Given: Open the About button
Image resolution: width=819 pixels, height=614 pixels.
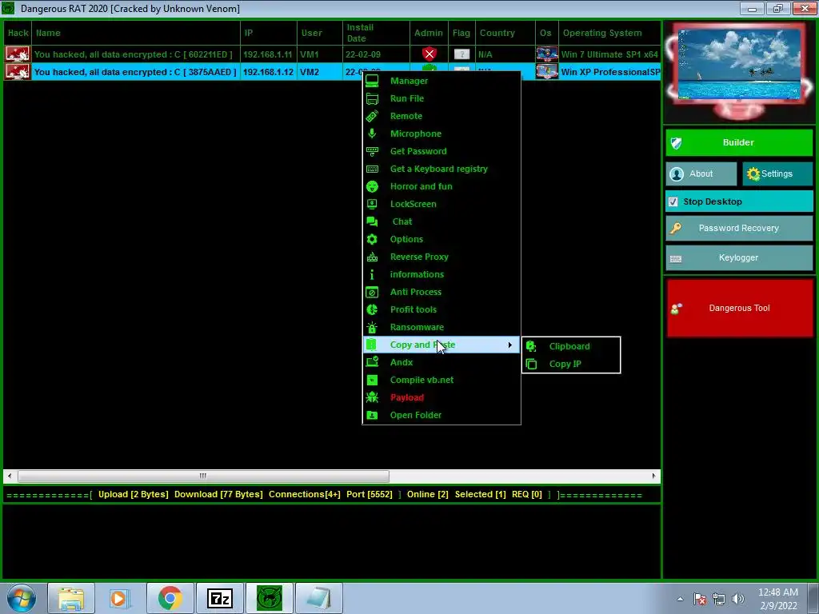Looking at the screenshot, I should click(x=701, y=173).
